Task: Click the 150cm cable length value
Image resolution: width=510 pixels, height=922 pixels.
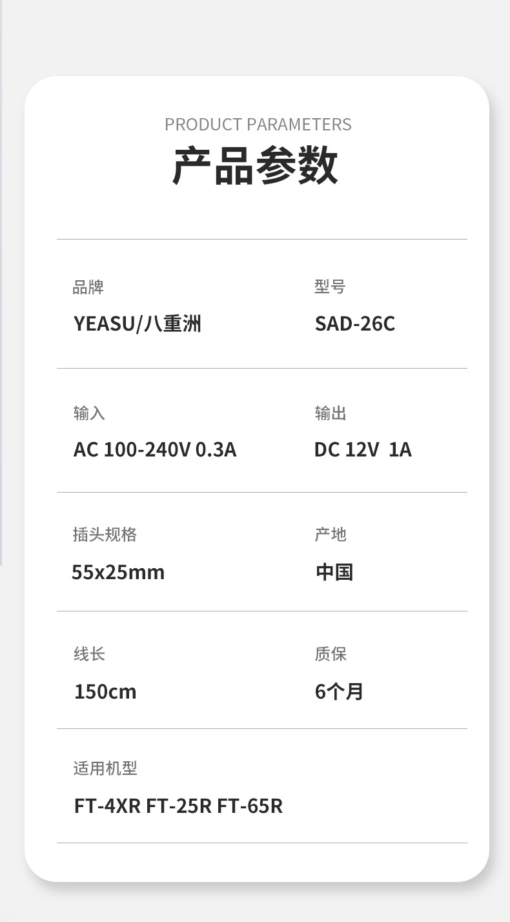Action: 105,691
